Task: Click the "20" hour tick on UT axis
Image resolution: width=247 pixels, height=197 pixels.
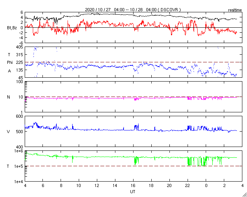Action: (x=169, y=185)
